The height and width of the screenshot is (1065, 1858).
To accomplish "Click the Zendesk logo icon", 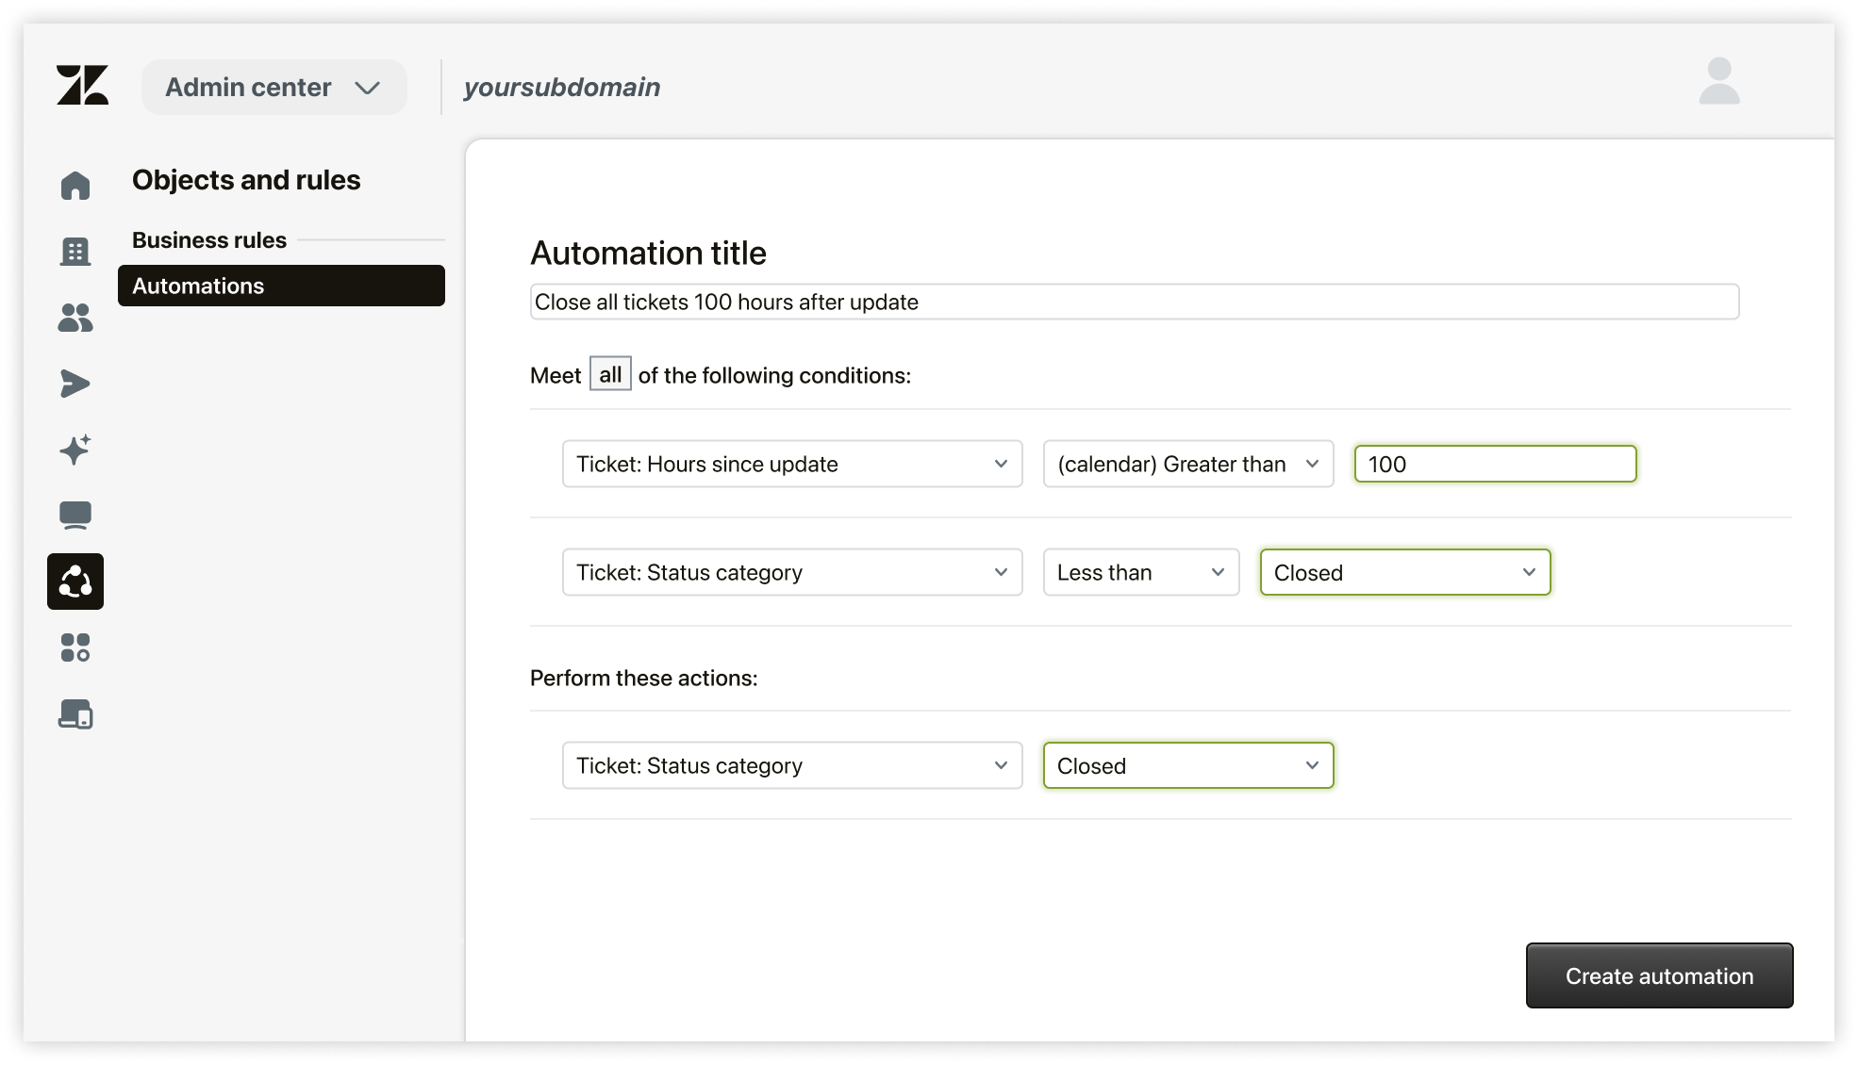I will (x=82, y=86).
